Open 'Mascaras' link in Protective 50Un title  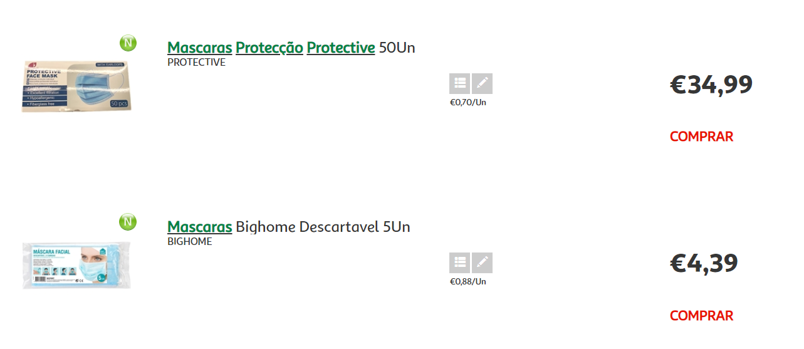pyautogui.click(x=200, y=48)
